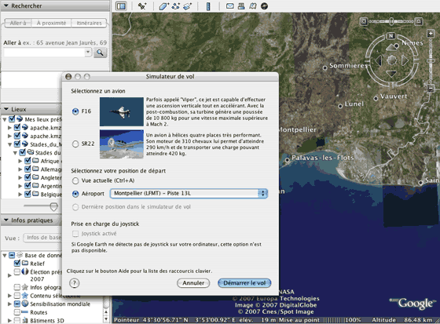The width and height of the screenshot is (440, 324).
Task: Click the email envelope toolbar icon
Action: pos(230,6)
